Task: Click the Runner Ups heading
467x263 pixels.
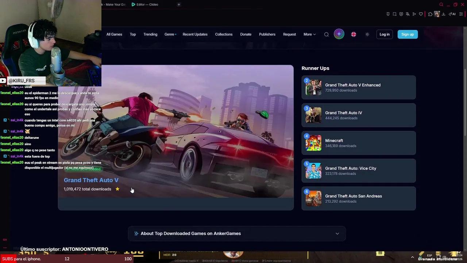Action: coord(315,68)
